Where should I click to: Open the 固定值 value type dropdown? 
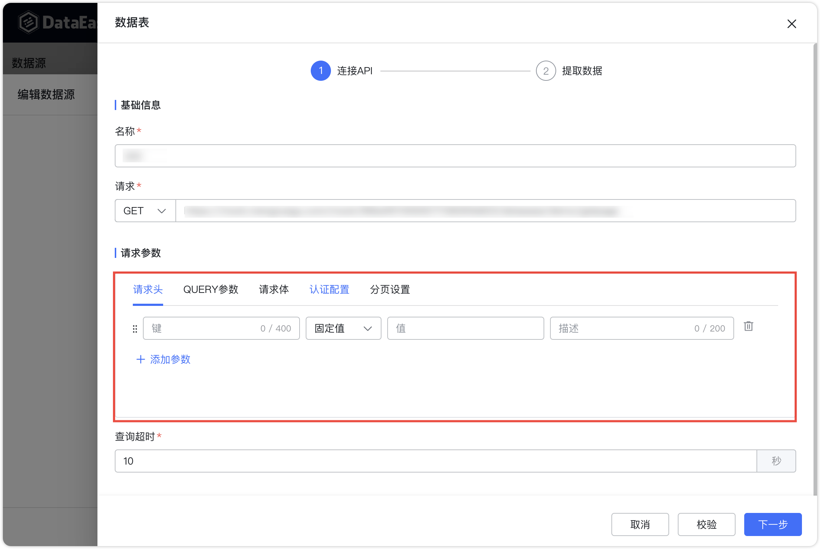[343, 328]
